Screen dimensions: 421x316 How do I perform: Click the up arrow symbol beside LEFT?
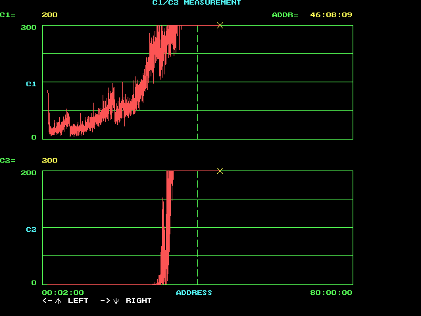(x=58, y=301)
